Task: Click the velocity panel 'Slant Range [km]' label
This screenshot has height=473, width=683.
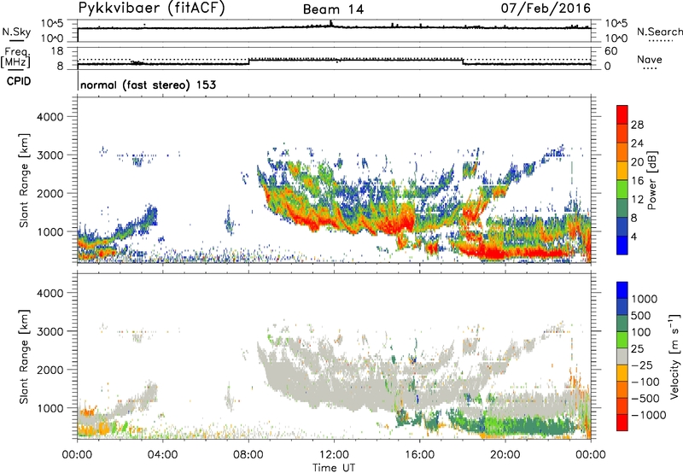Action: point(24,357)
